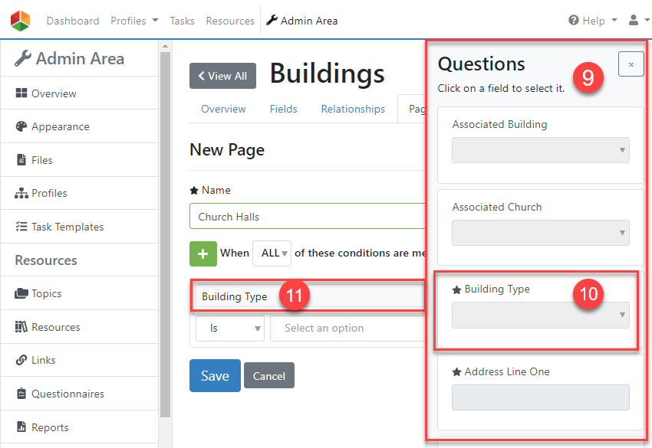Click the Topics folder icon
Viewport: 652px width, 448px height.
21,294
